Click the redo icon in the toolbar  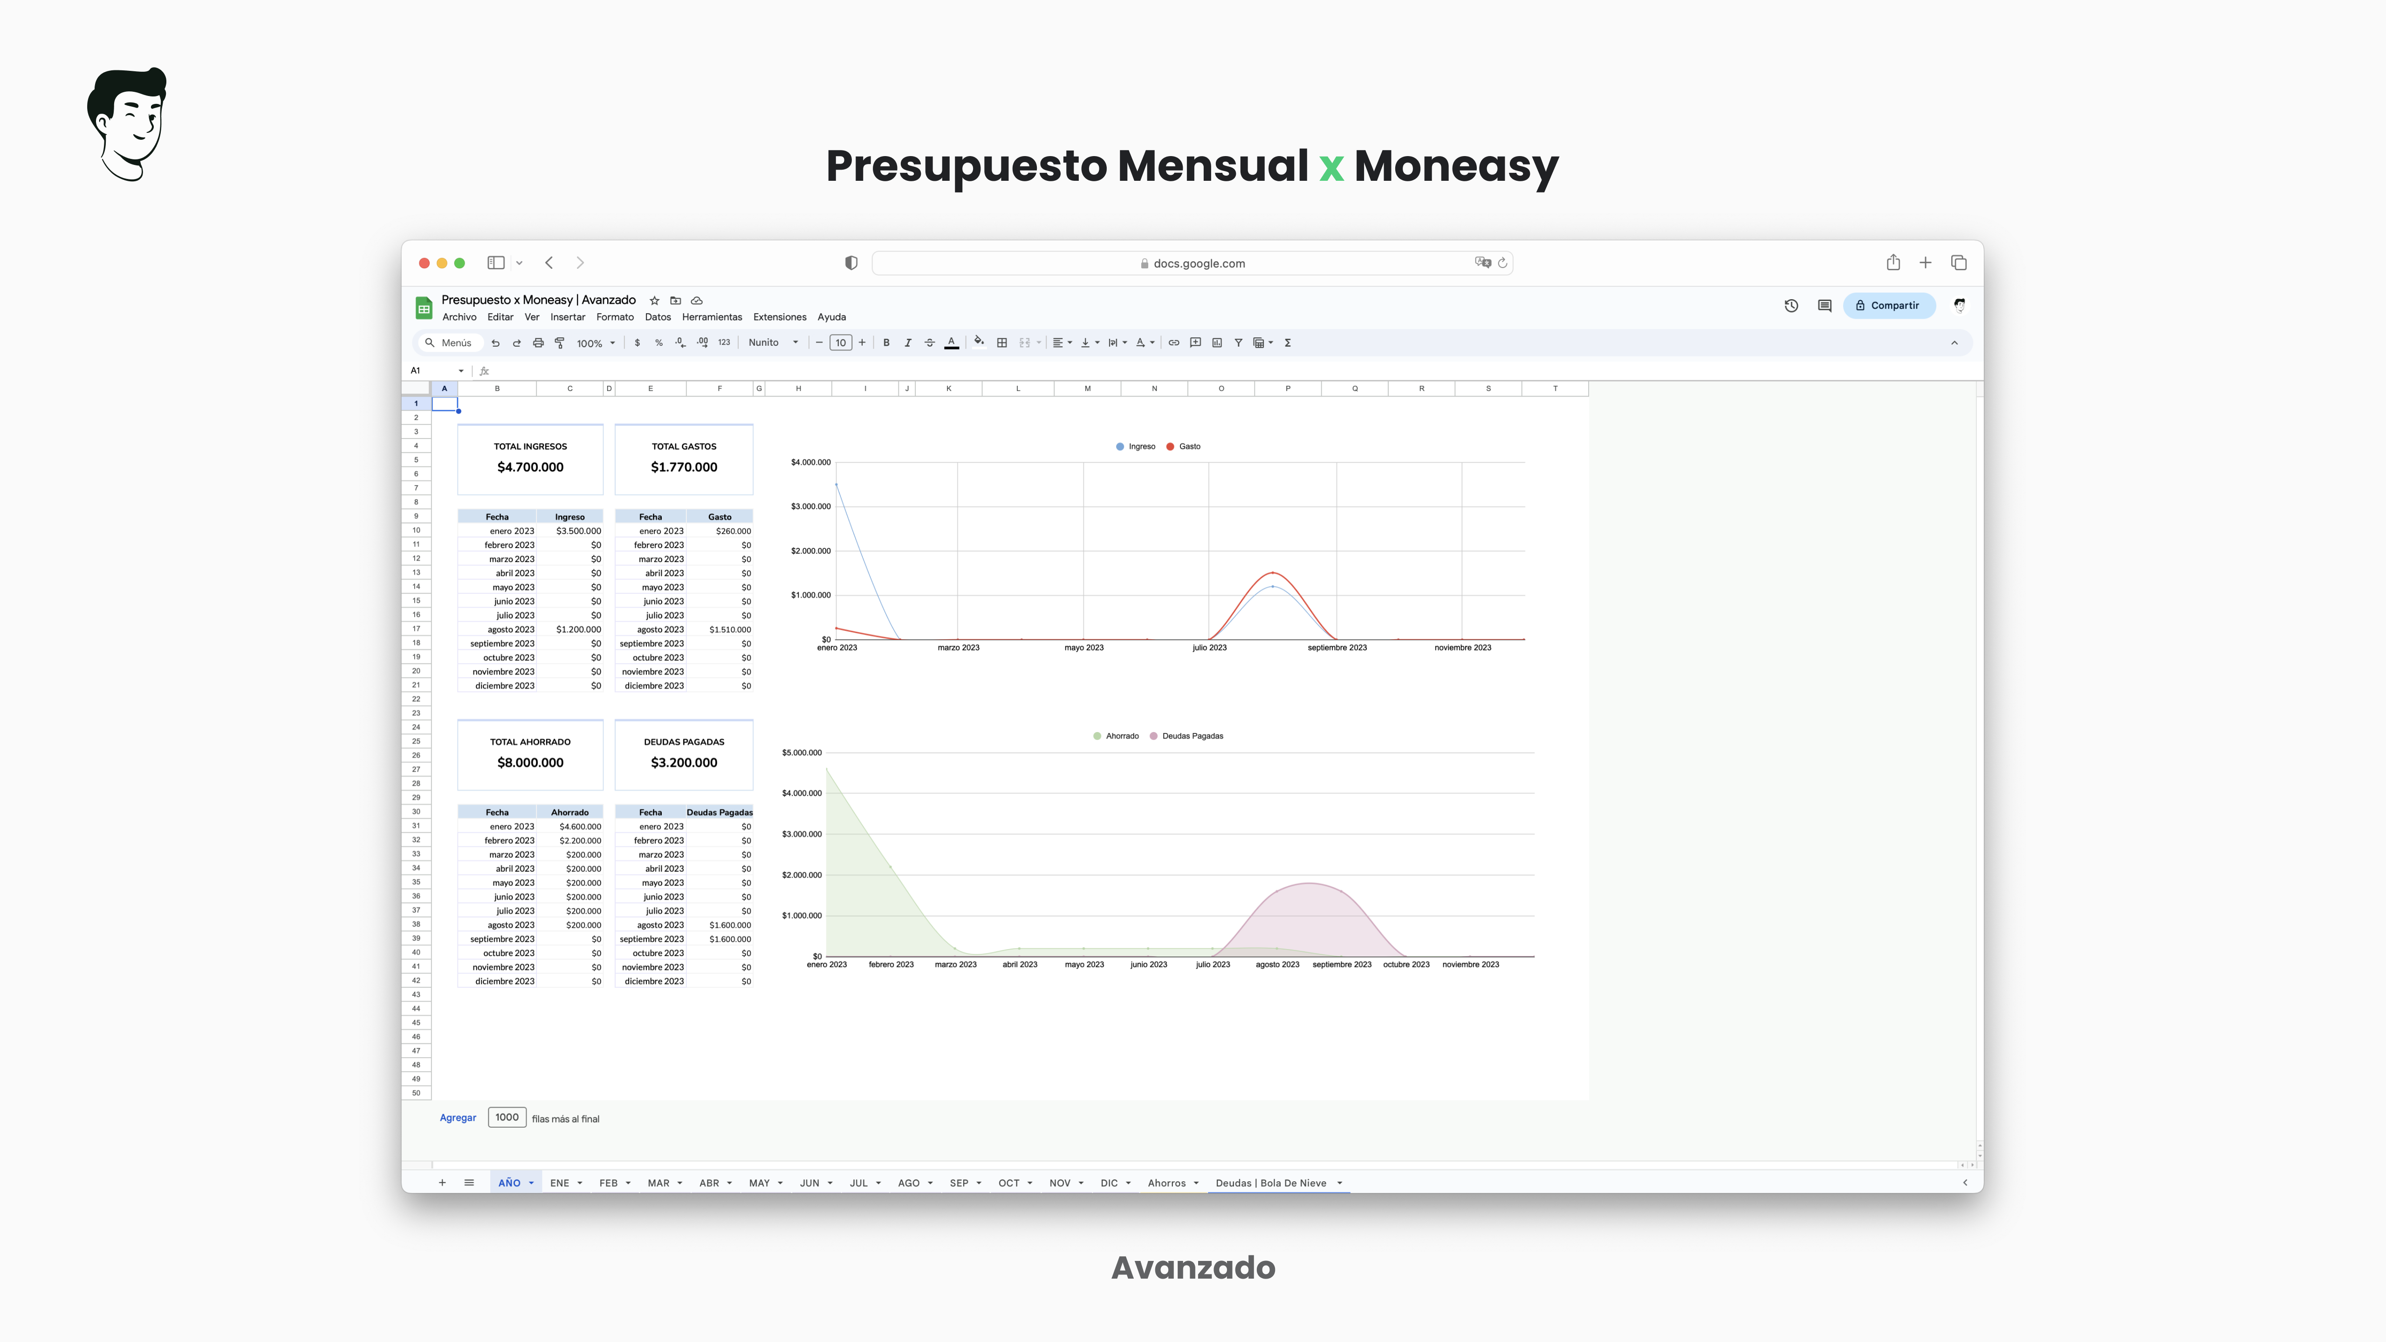[x=517, y=342]
